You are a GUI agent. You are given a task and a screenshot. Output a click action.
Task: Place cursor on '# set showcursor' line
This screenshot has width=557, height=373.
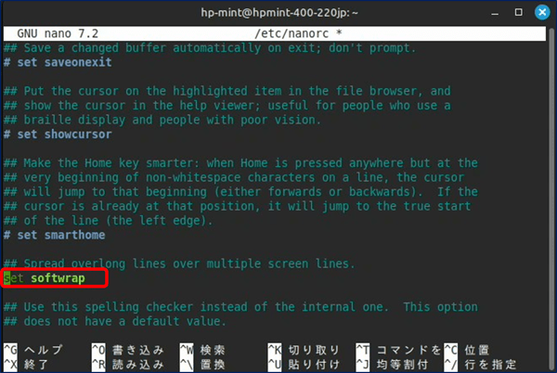[x=58, y=135]
